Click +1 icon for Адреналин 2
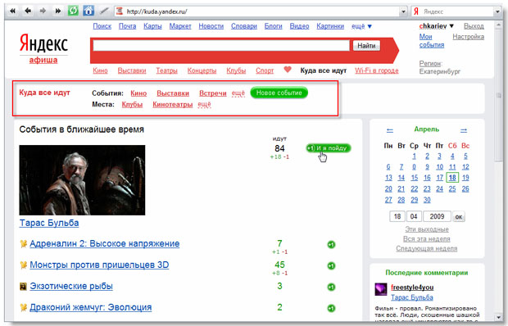The width and height of the screenshot is (508, 326). [x=331, y=245]
